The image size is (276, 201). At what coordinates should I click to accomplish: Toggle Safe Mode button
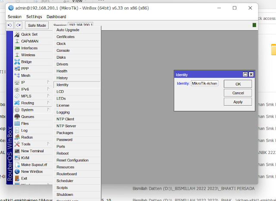(x=37, y=25)
